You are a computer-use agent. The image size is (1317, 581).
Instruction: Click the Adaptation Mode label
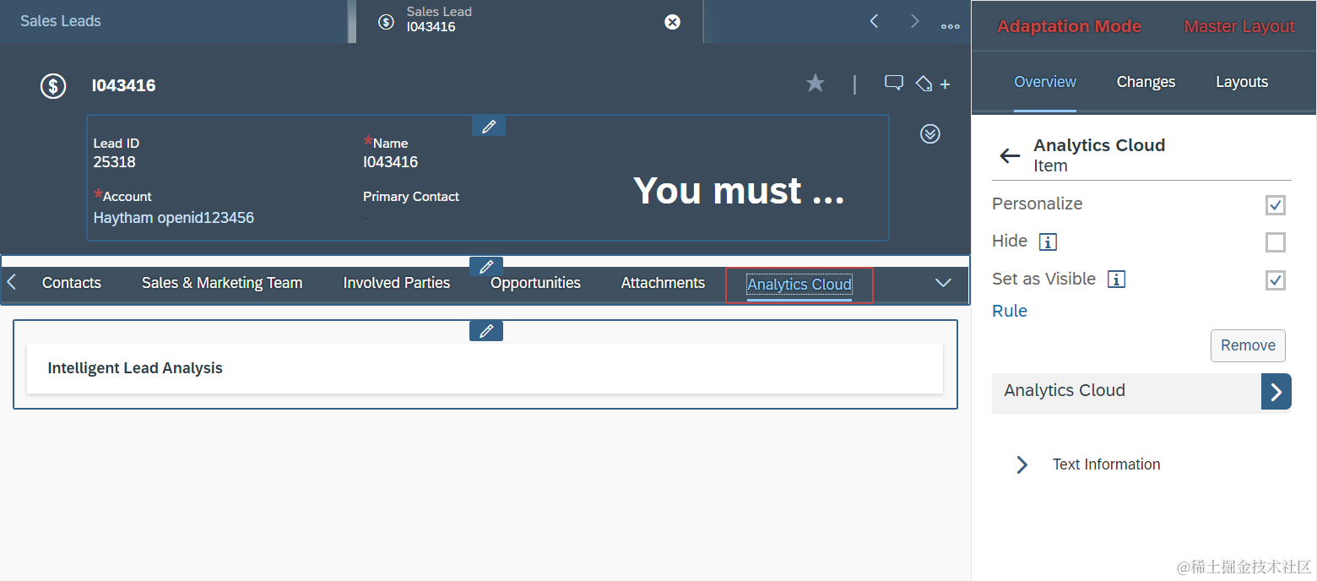click(x=1069, y=26)
